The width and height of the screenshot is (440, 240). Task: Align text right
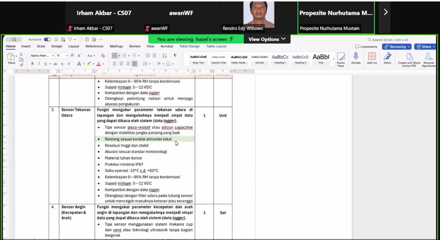(128, 64)
